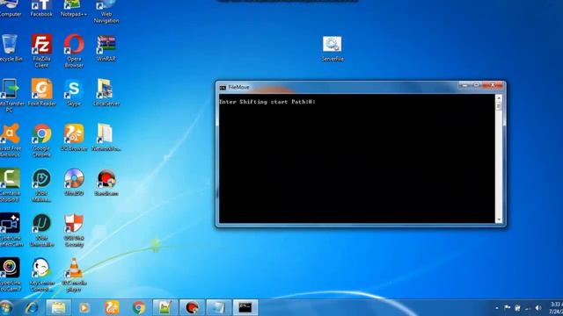The image size is (563, 316).
Task: Click the FileMove console scroll-down arrow
Action: 499,219
